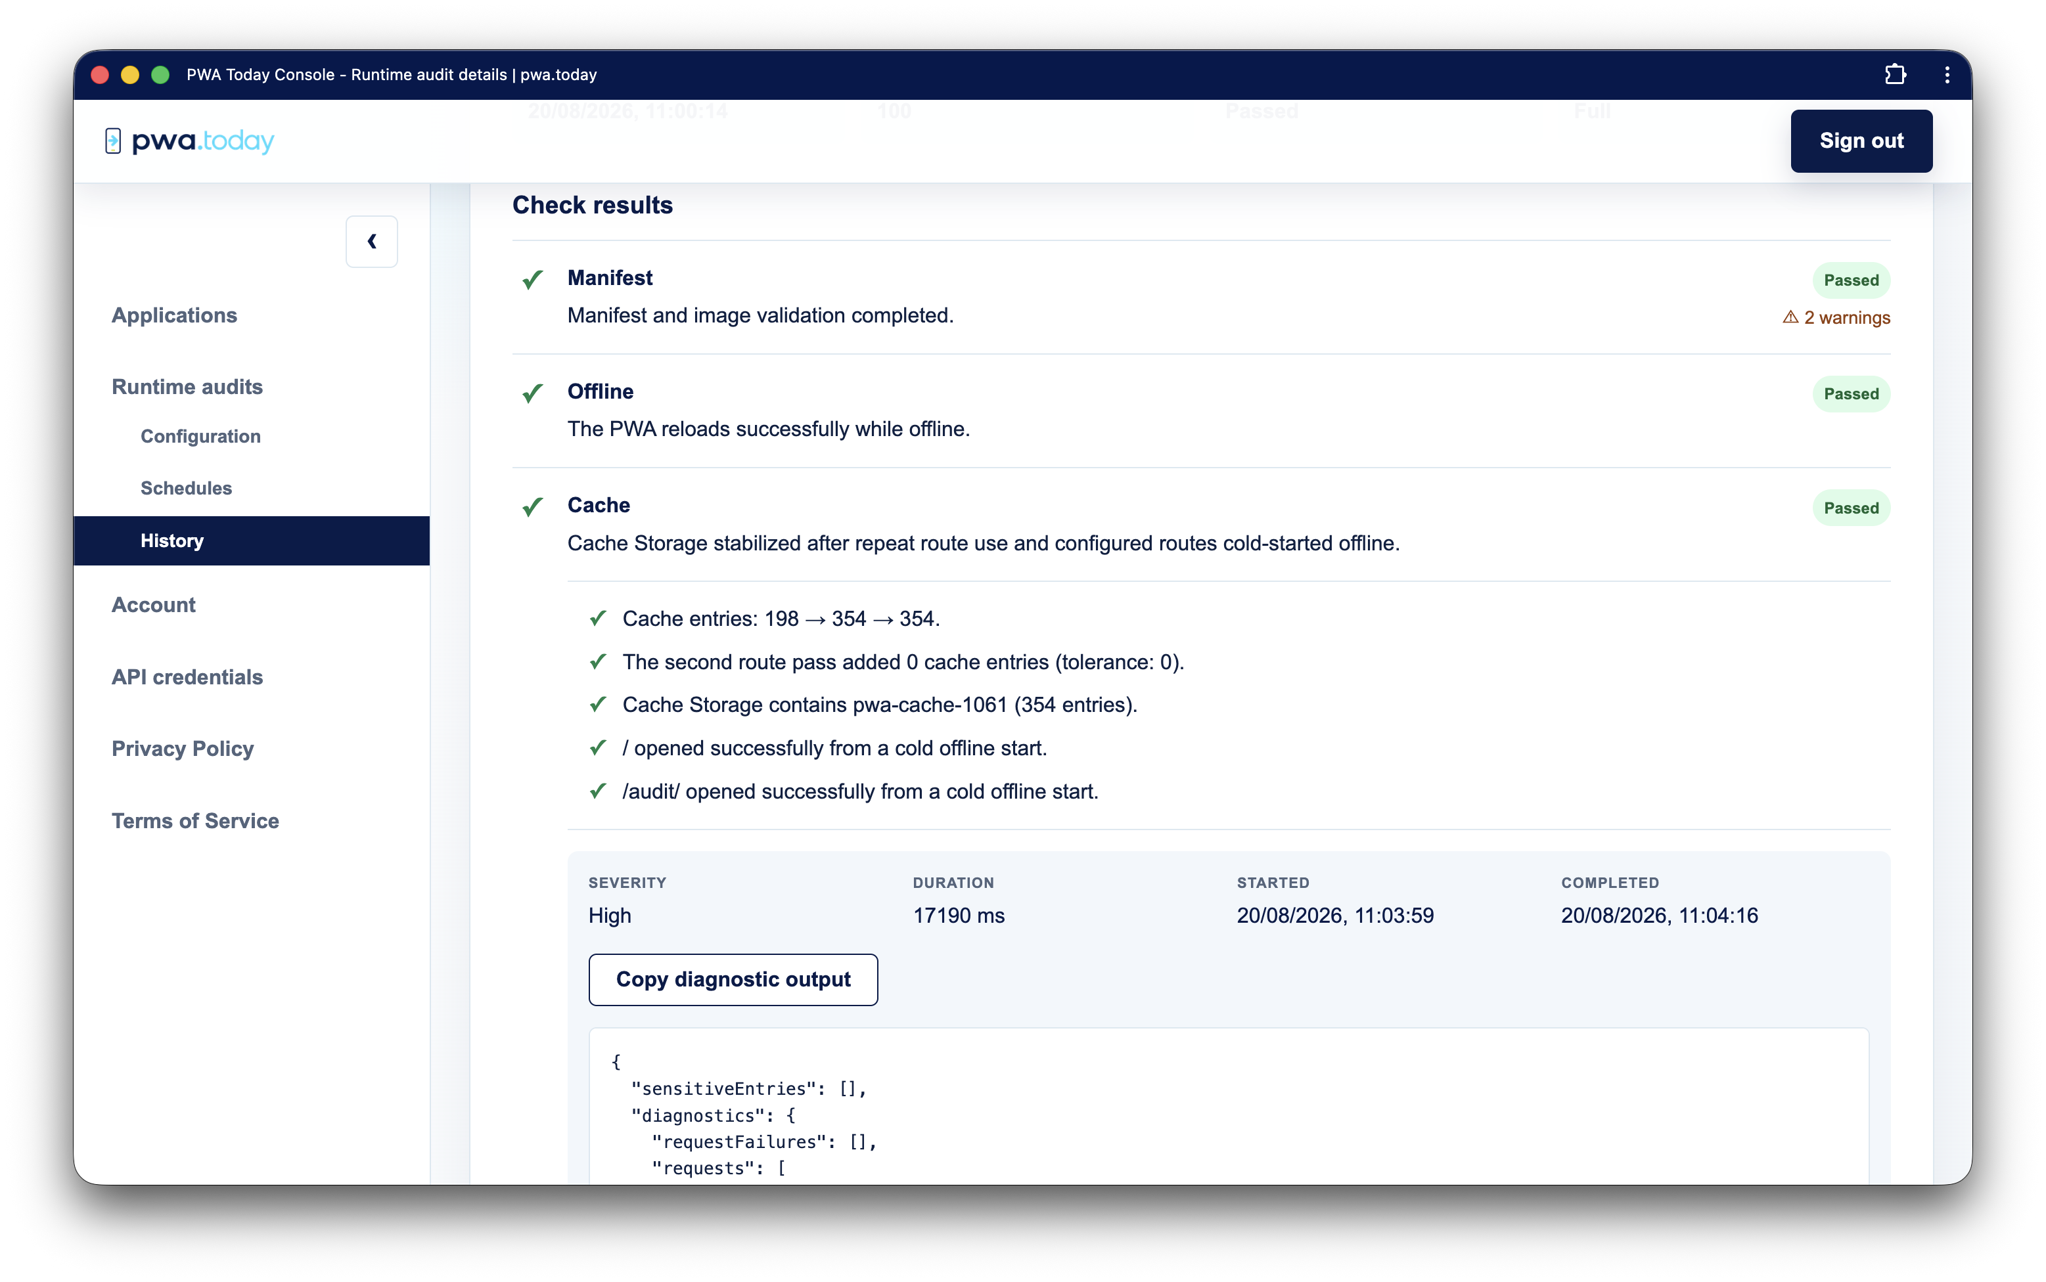Open the Account page
This screenshot has width=2046, height=1282.
(x=154, y=604)
